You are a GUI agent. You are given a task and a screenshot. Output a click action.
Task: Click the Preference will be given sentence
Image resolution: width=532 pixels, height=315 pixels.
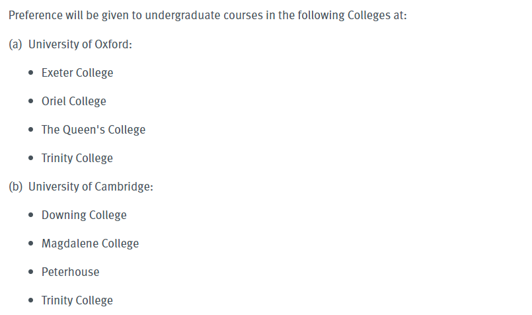coord(208,16)
